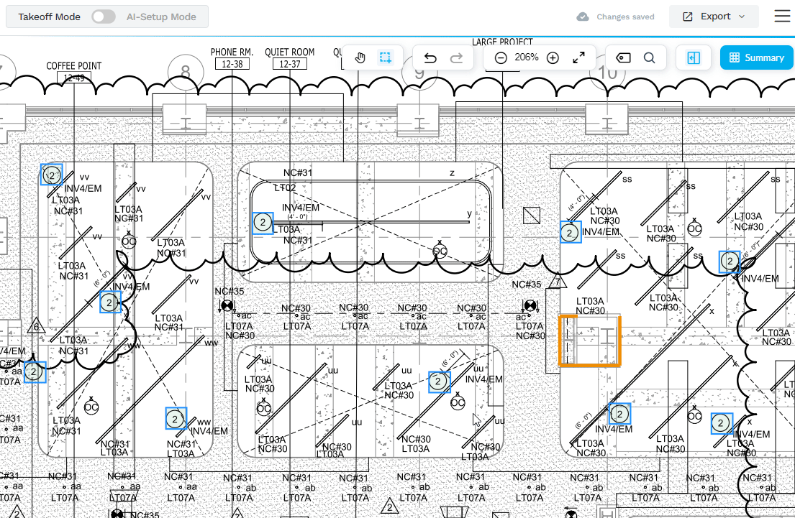This screenshot has height=518, width=795.
Task: Select the pan hand tool
Action: pos(360,58)
